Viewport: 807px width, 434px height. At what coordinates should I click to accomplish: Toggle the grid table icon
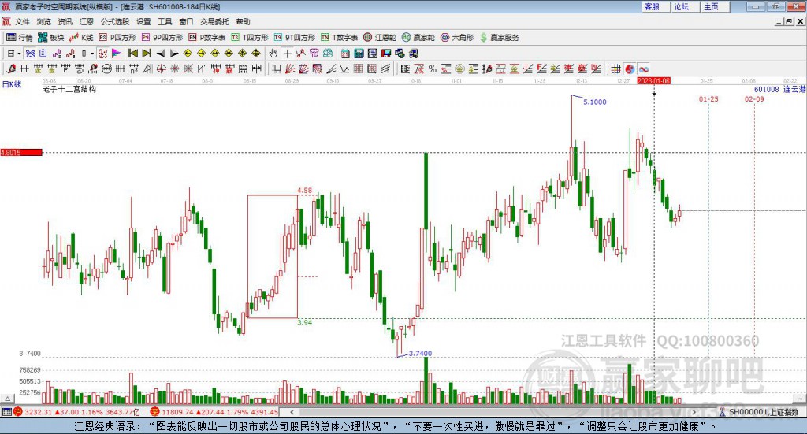click(x=615, y=69)
